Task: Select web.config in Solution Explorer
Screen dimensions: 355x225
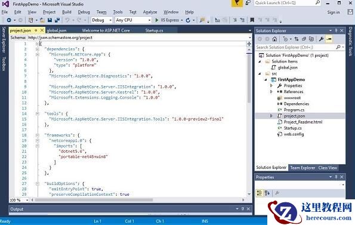Action: pos(294,134)
